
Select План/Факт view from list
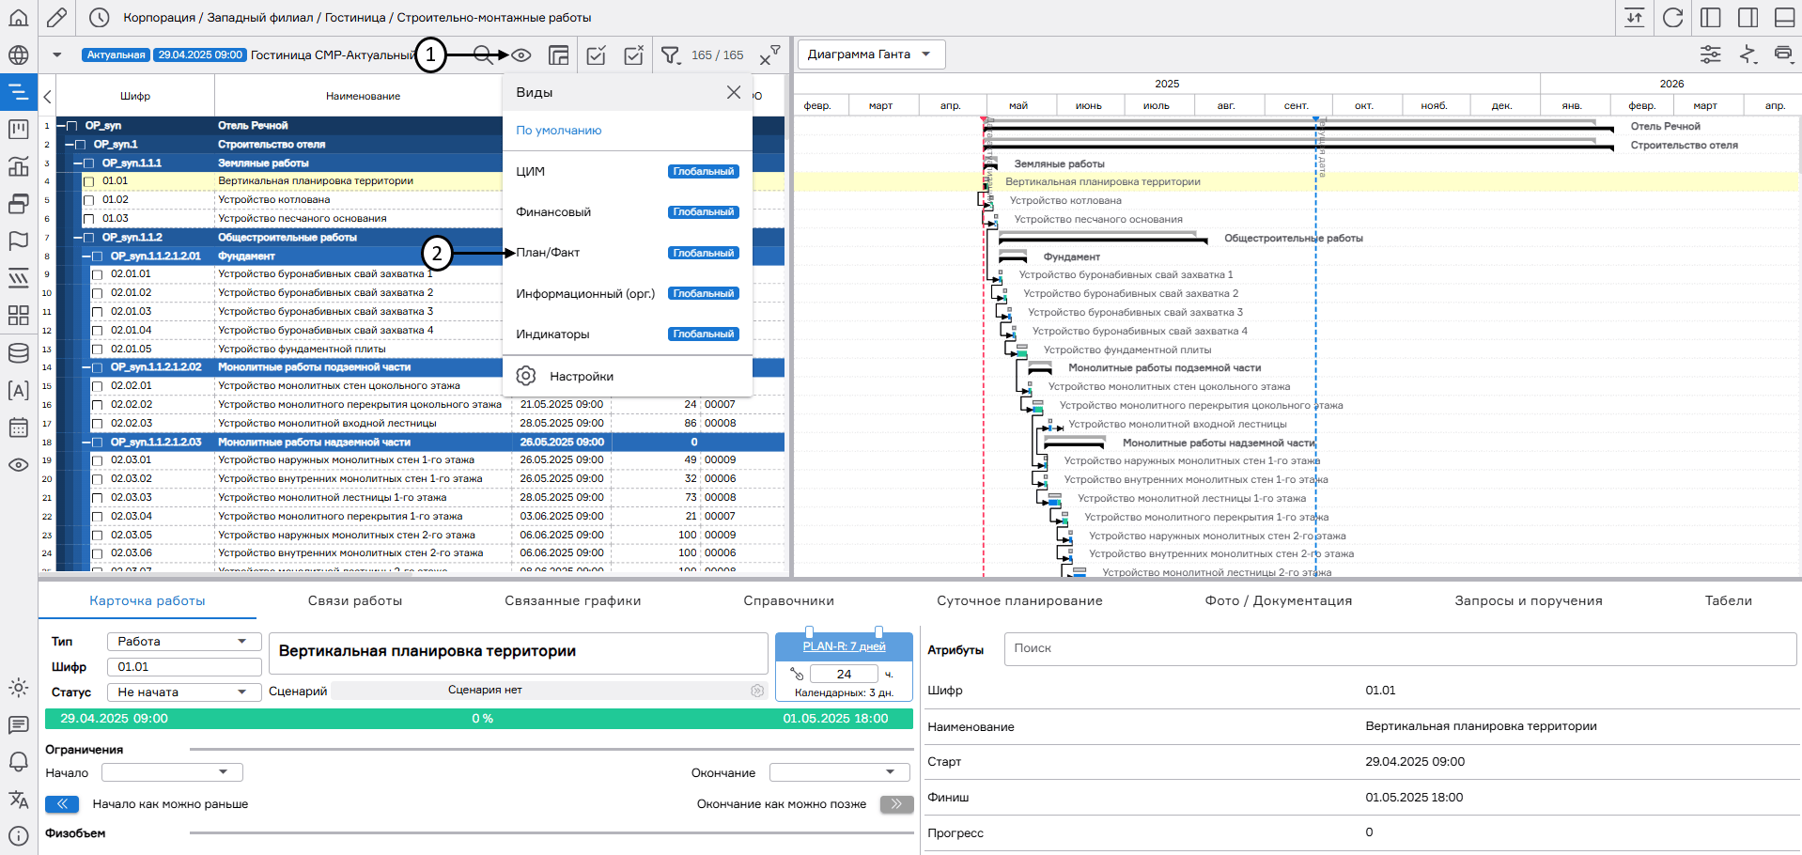tap(548, 253)
